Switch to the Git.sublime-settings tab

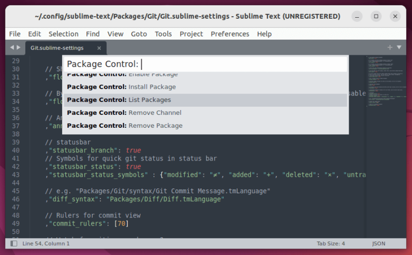click(57, 48)
